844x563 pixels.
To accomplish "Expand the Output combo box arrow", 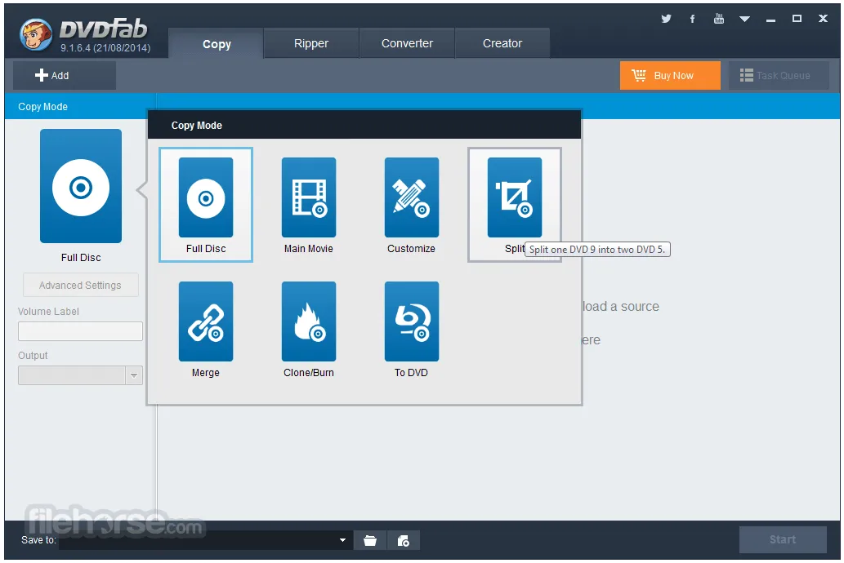I will [x=134, y=375].
